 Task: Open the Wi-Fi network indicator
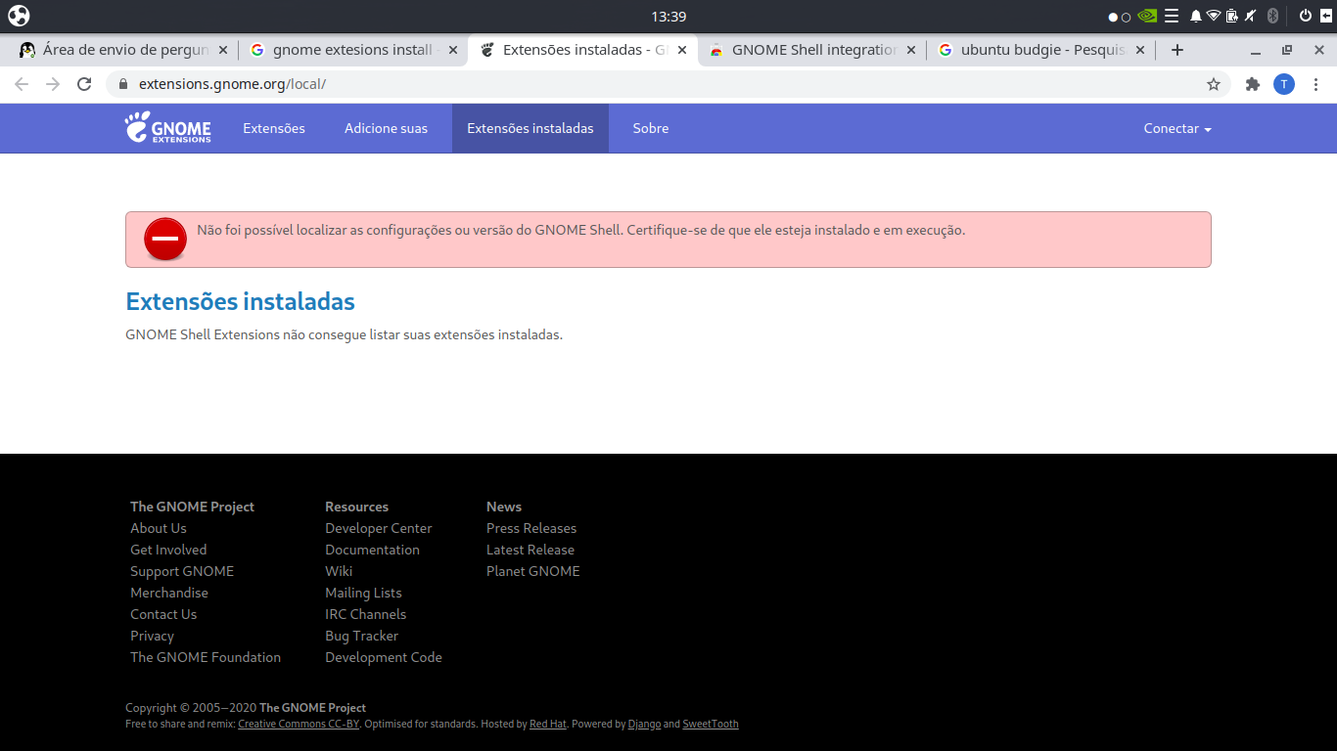pyautogui.click(x=1214, y=16)
